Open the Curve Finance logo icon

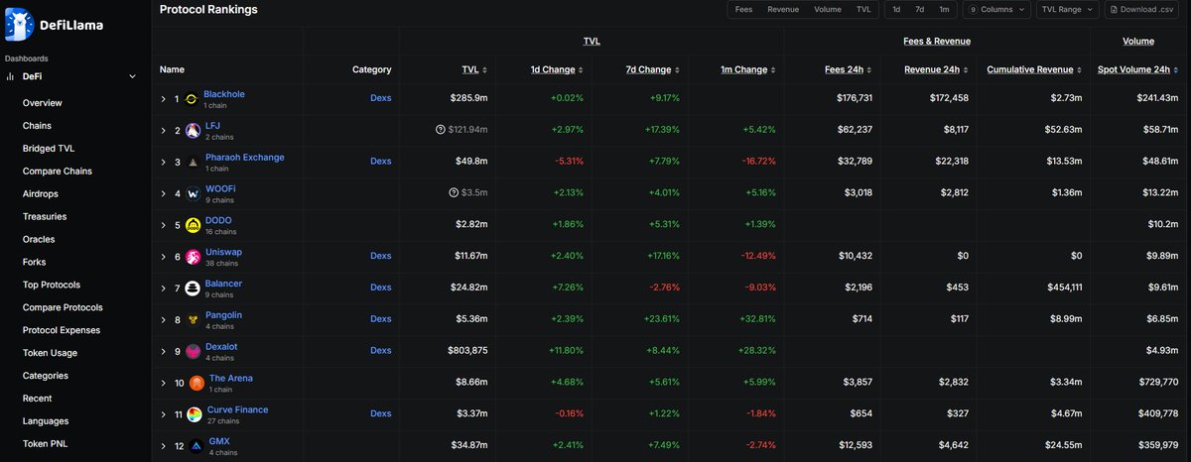(195, 414)
